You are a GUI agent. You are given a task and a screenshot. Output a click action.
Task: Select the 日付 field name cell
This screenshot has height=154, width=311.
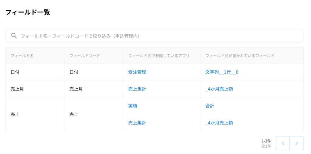pyautogui.click(x=15, y=72)
